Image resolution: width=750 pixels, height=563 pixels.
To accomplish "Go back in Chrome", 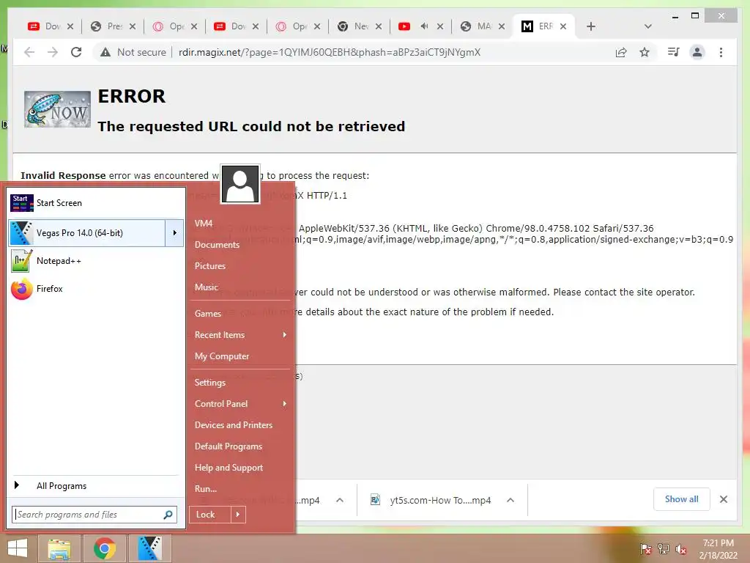I will pyautogui.click(x=29, y=52).
